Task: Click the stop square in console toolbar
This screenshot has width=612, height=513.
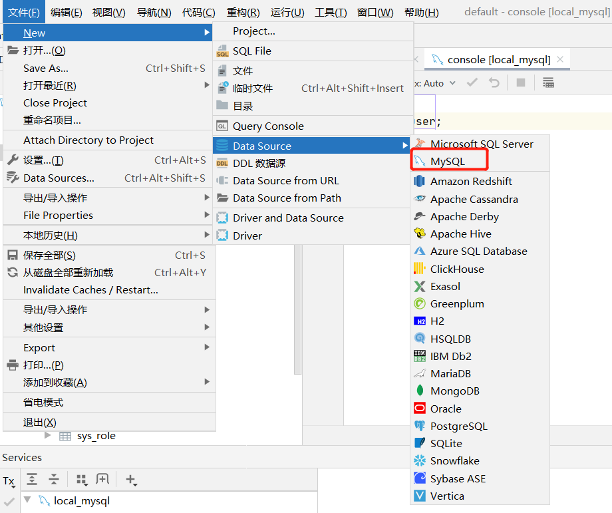Action: click(x=521, y=83)
